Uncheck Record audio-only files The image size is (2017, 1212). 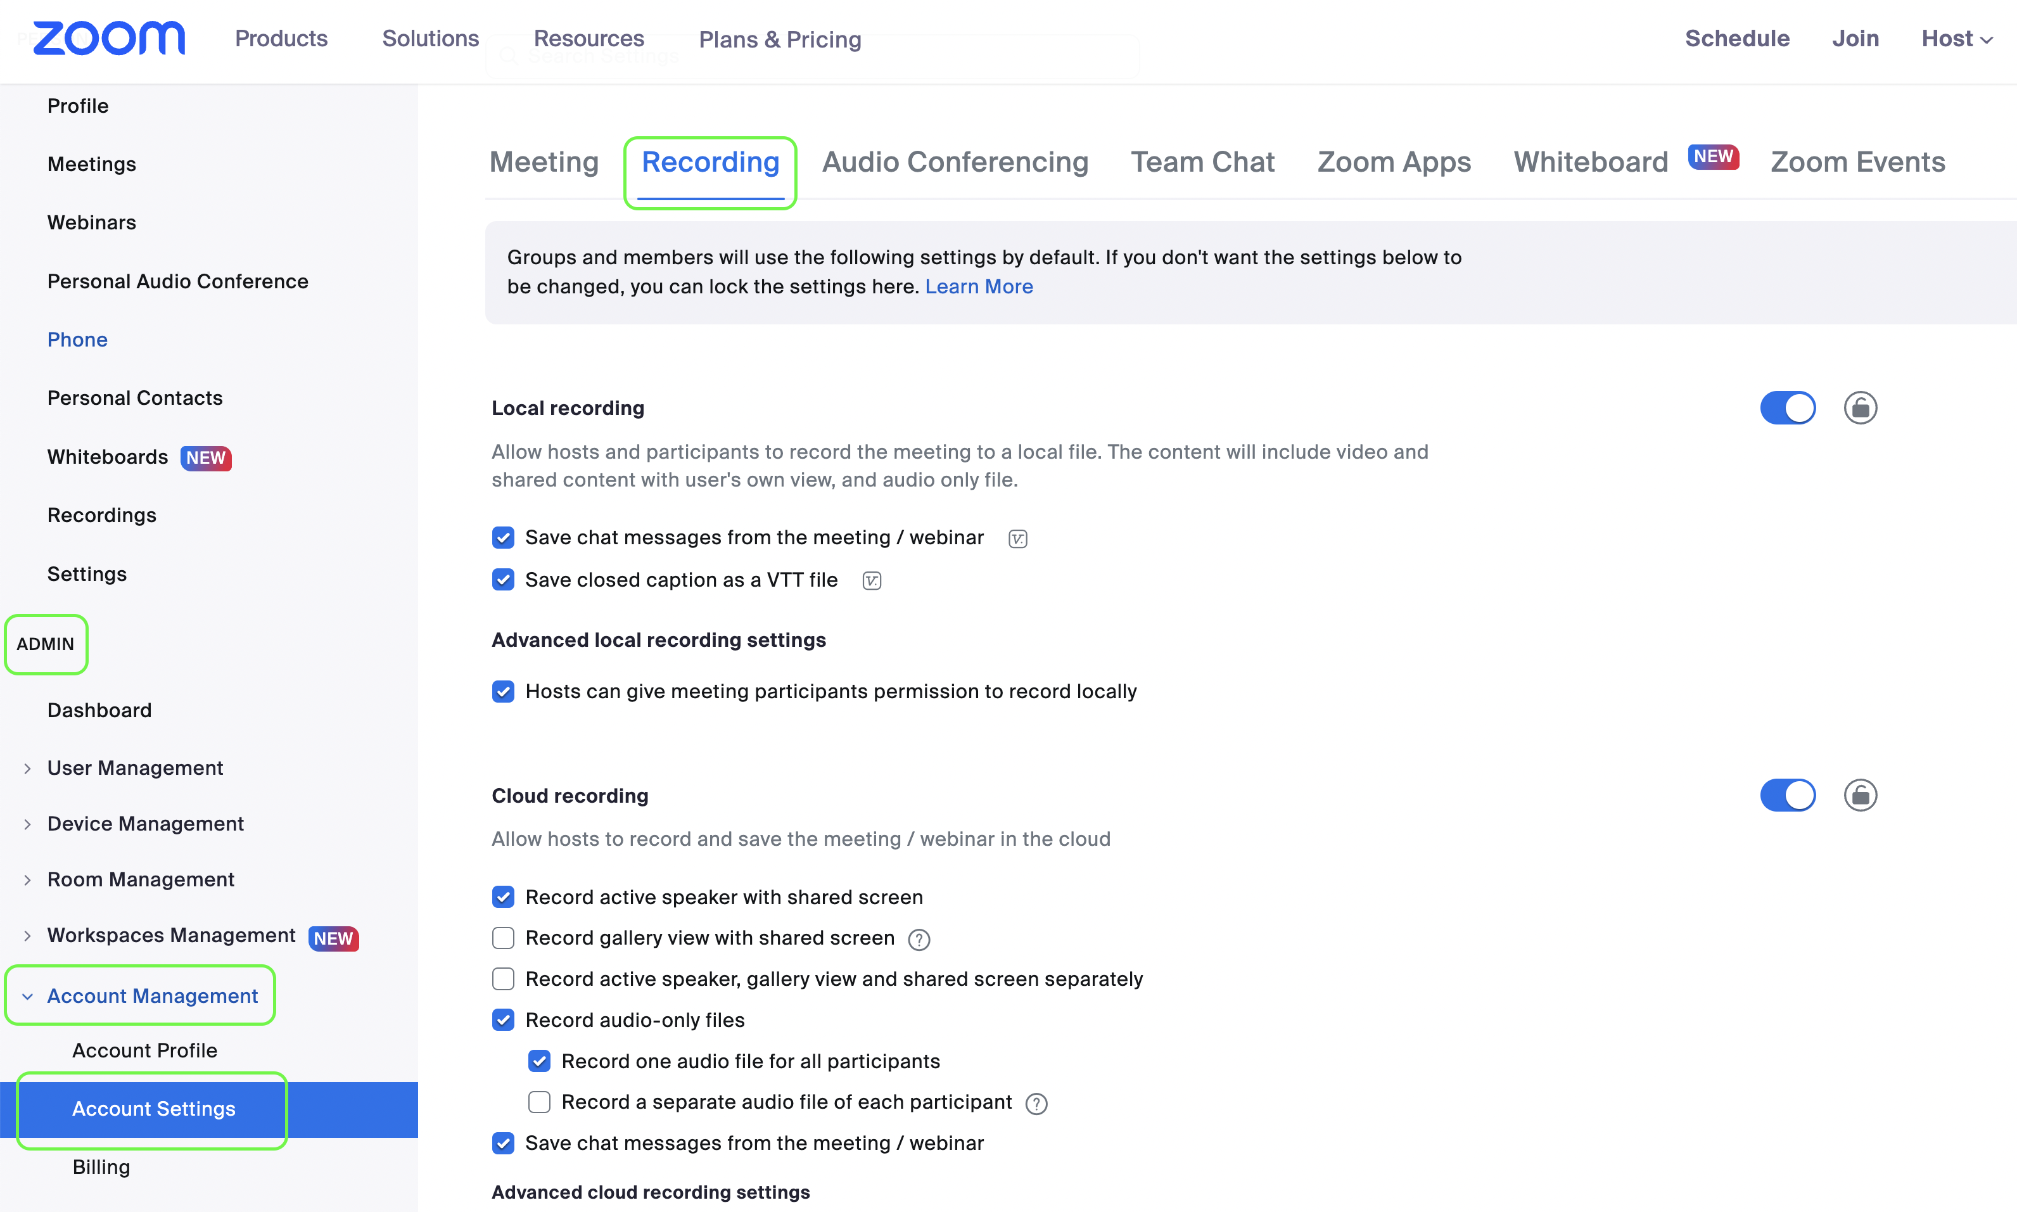coord(503,1020)
